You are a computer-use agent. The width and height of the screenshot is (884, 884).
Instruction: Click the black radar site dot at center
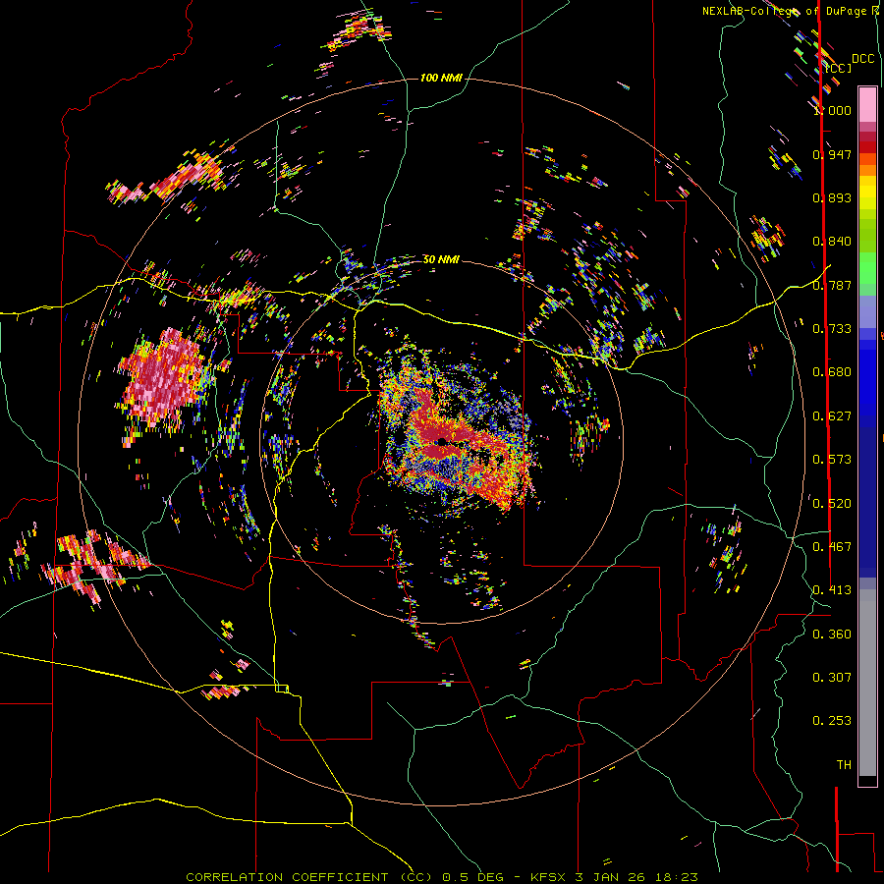pos(441,441)
